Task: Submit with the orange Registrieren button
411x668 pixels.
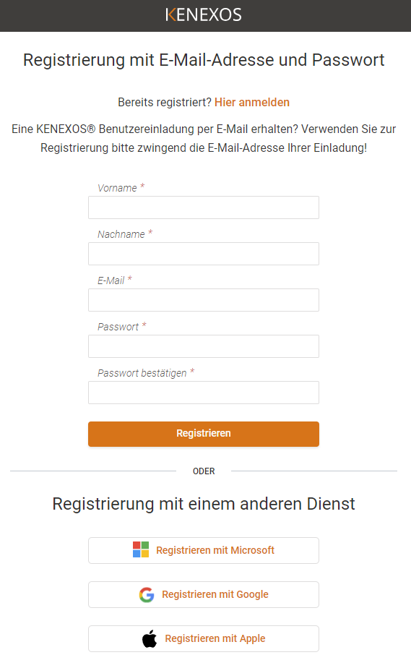Action: [204, 434]
